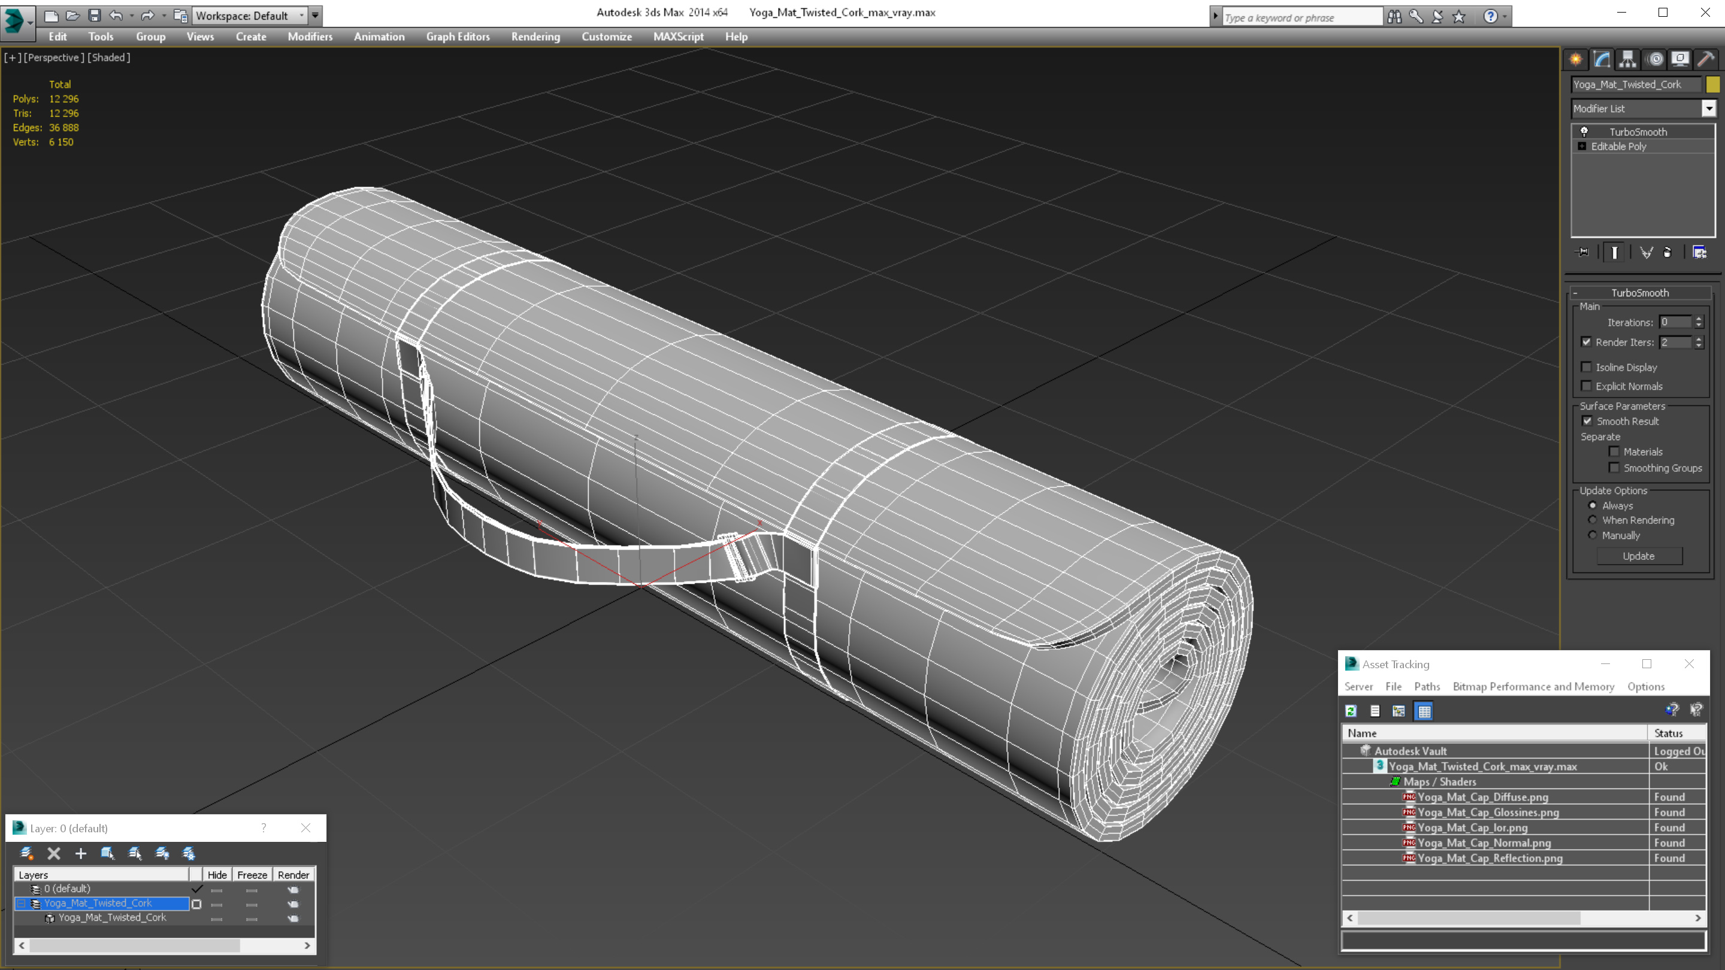Image resolution: width=1725 pixels, height=970 pixels.
Task: Open the Create command panel tab
Action: pyautogui.click(x=1575, y=60)
